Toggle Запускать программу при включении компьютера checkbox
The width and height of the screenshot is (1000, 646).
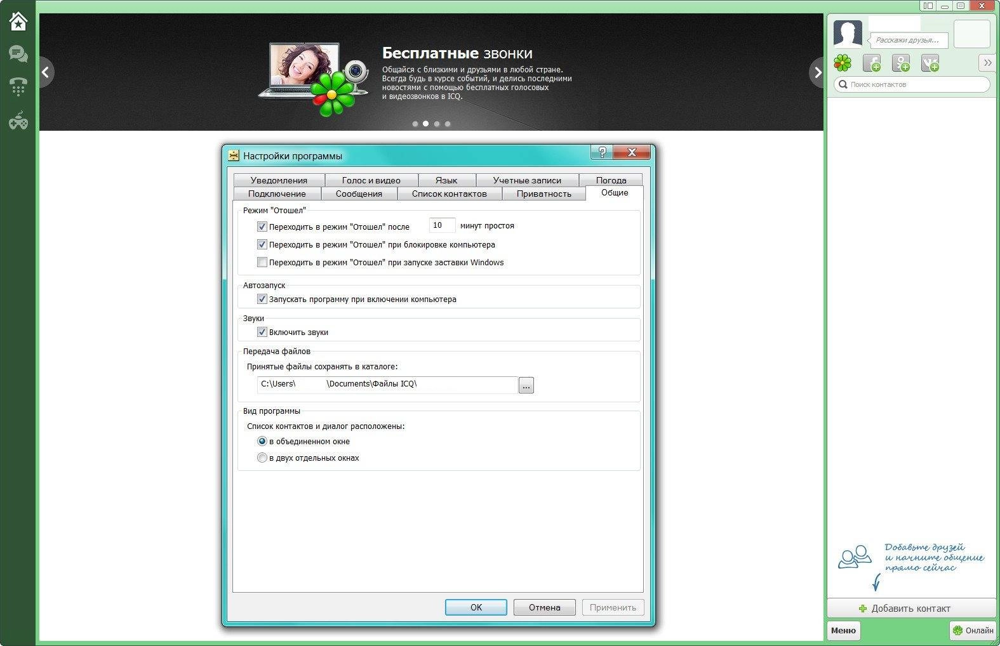(262, 299)
